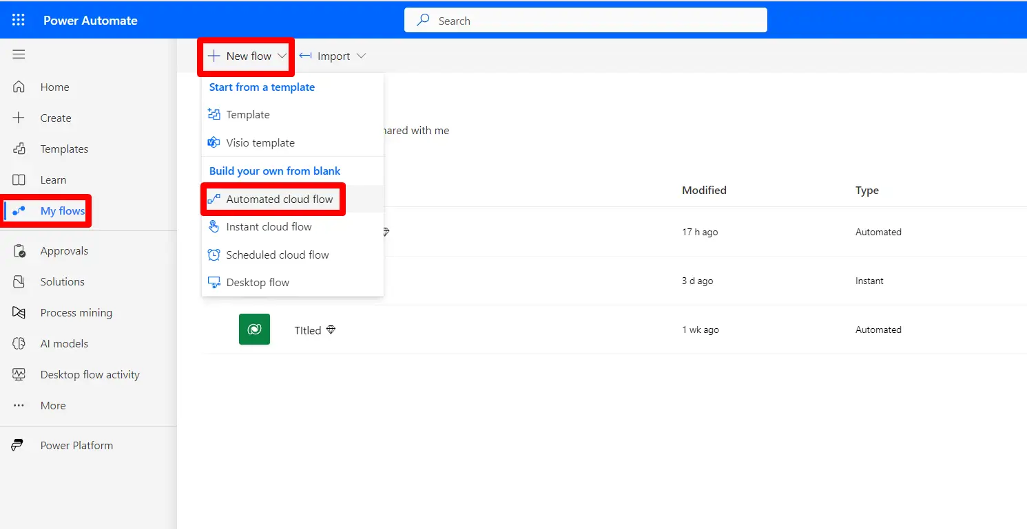Click the Create plus icon in sidebar

[19, 118]
